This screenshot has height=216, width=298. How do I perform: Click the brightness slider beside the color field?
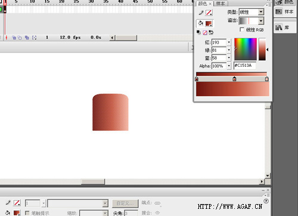(262, 49)
